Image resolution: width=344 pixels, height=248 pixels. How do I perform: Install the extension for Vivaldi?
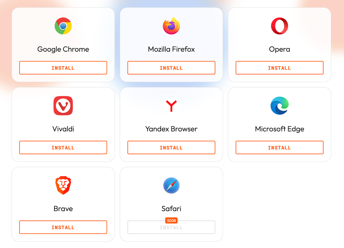pyautogui.click(x=63, y=147)
